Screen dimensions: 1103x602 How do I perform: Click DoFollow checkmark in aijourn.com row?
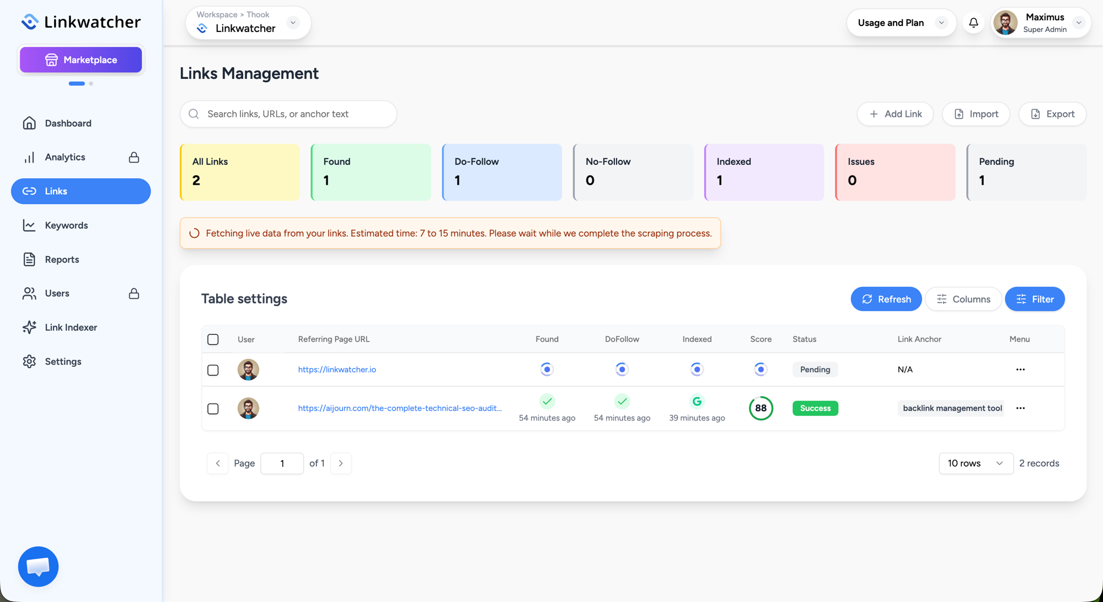tap(622, 402)
